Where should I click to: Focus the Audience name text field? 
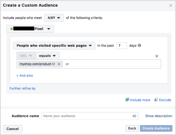coord(87,116)
